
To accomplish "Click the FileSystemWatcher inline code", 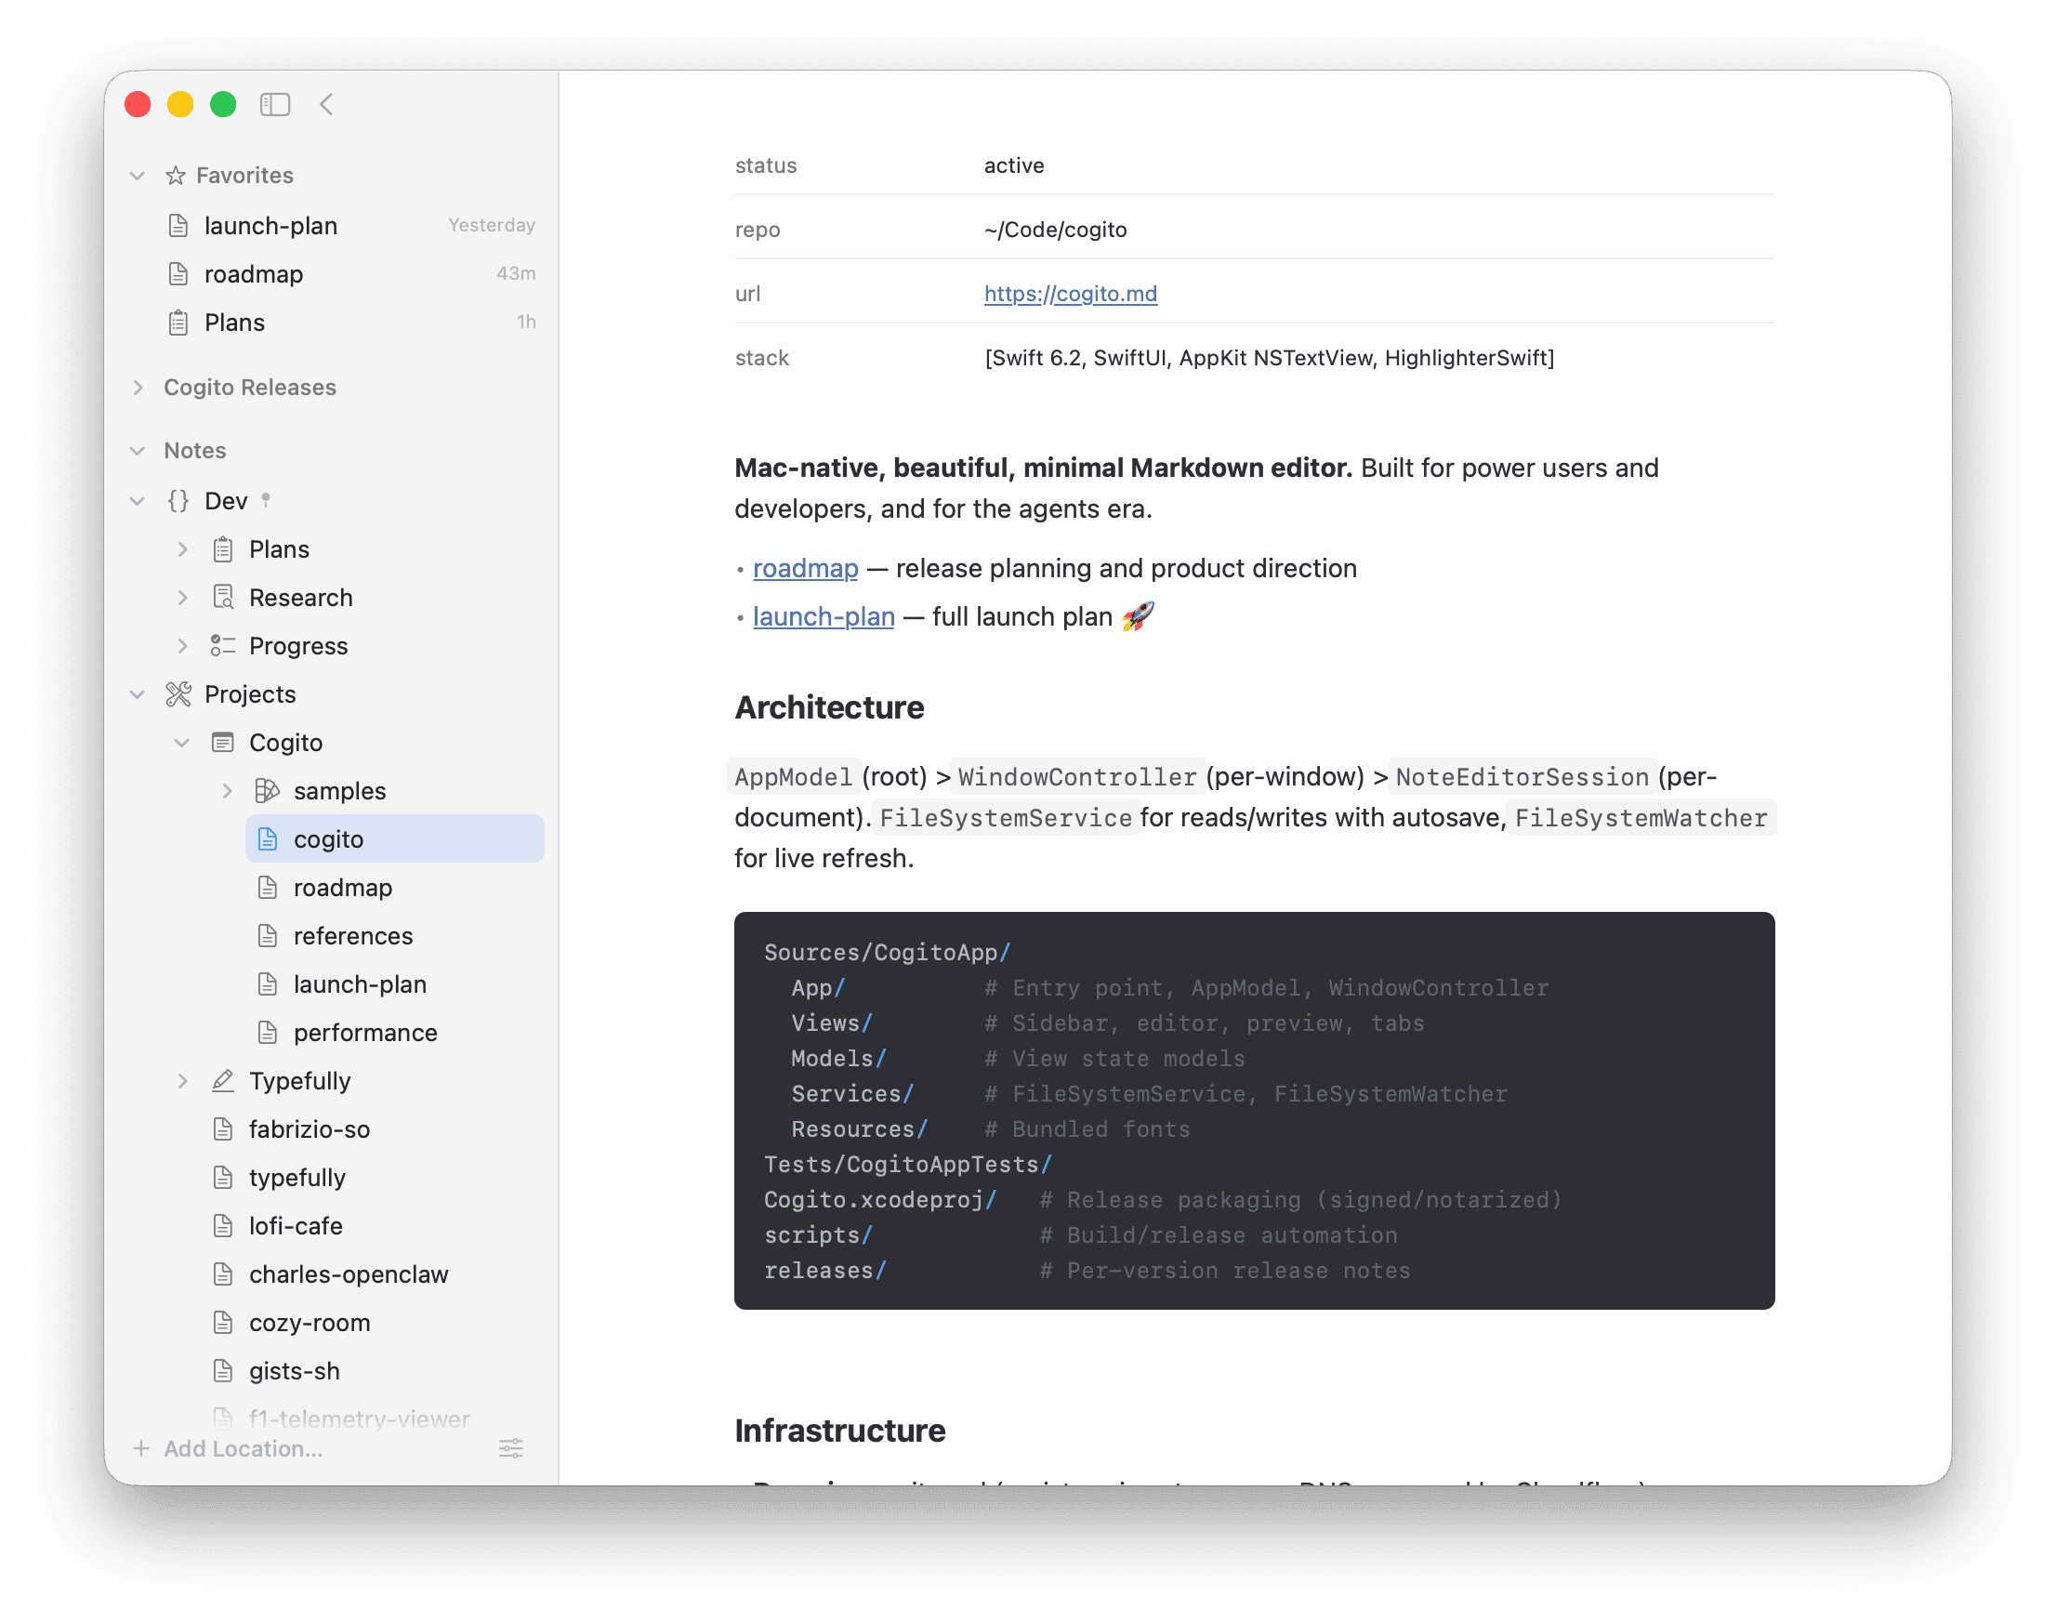I will 1641,819.
